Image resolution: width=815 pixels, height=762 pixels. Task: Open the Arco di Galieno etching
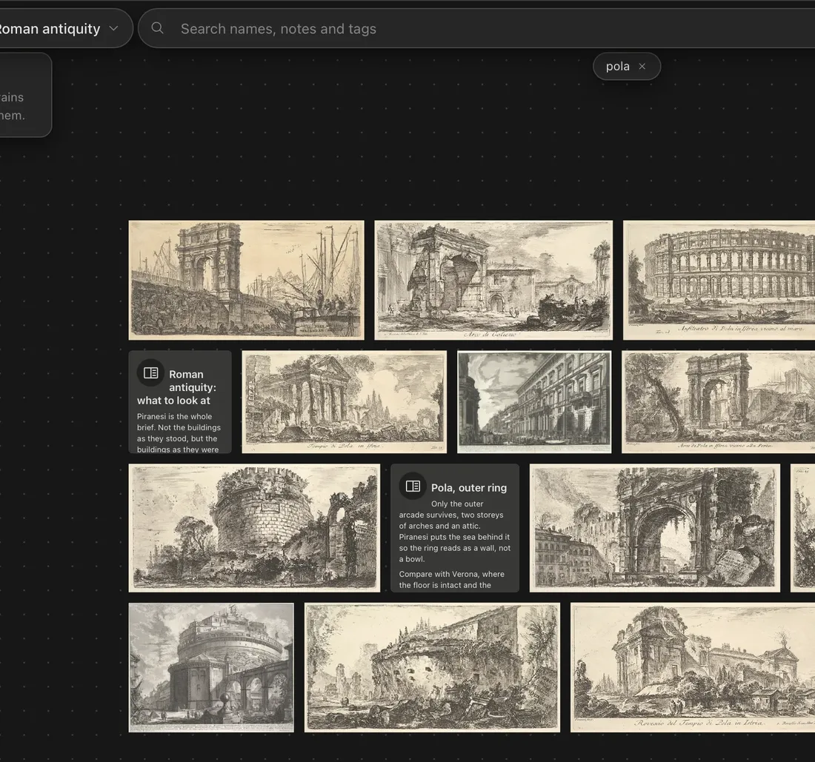(493, 280)
